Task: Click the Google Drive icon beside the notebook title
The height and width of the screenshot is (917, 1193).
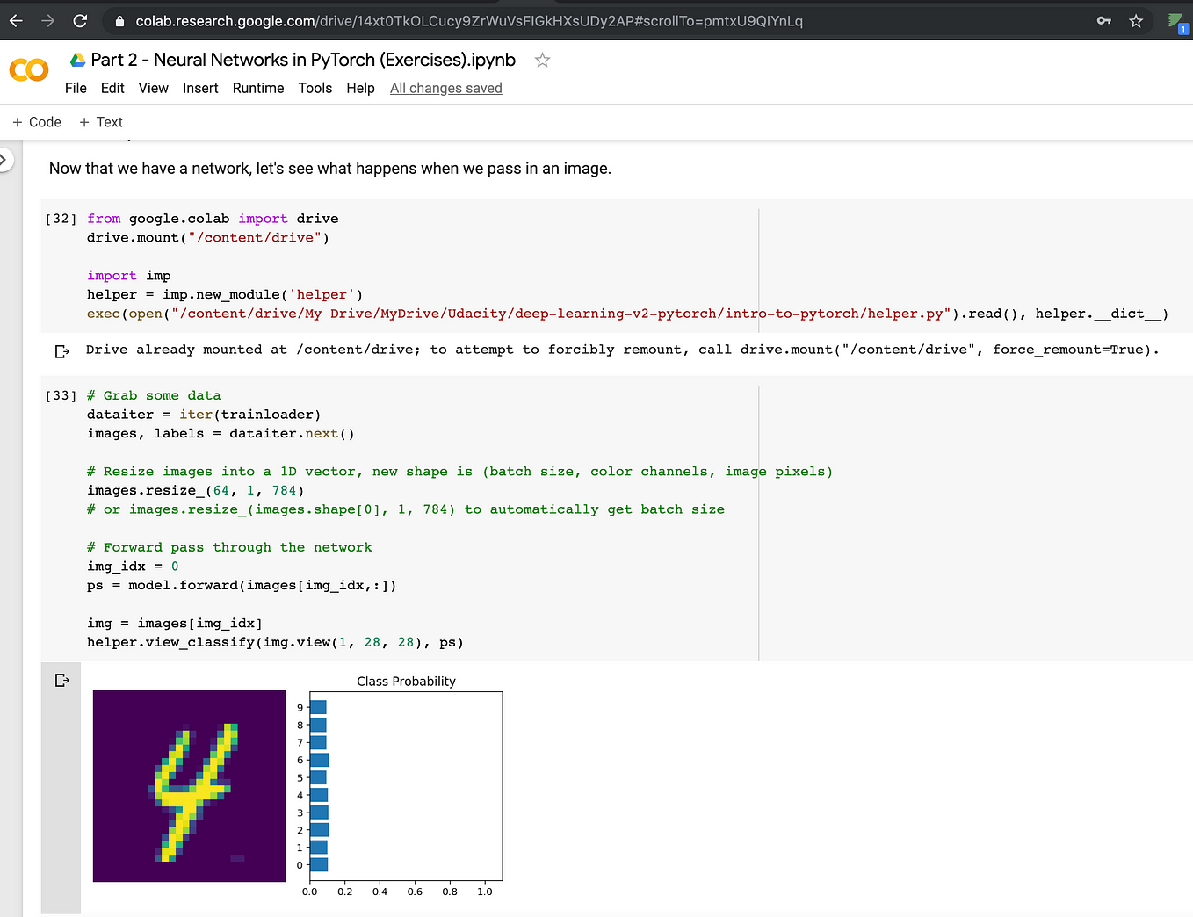Action: pos(76,59)
